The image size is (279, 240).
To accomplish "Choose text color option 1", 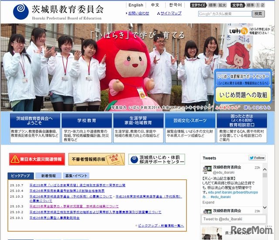I will pyautogui.click(x=258, y=5).
